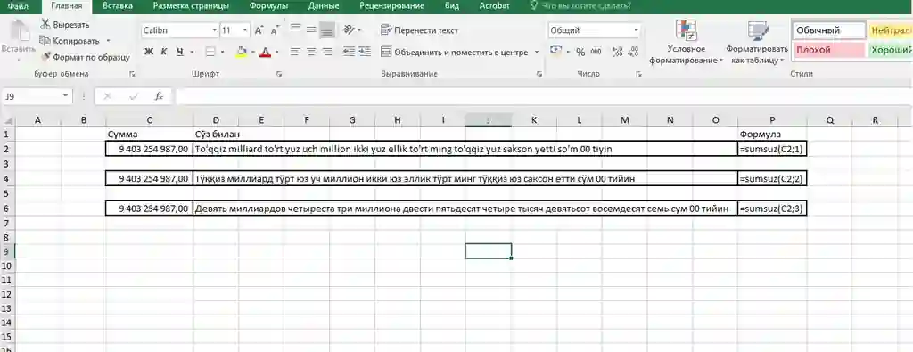The height and width of the screenshot is (352, 913).
Task: Click the decrease decimal places icon
Action: click(634, 52)
